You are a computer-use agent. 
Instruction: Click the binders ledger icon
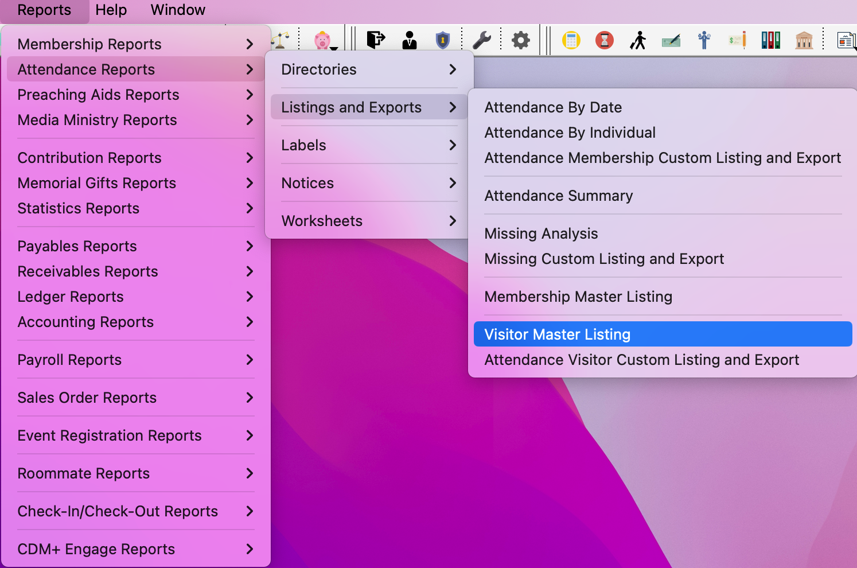coord(770,40)
